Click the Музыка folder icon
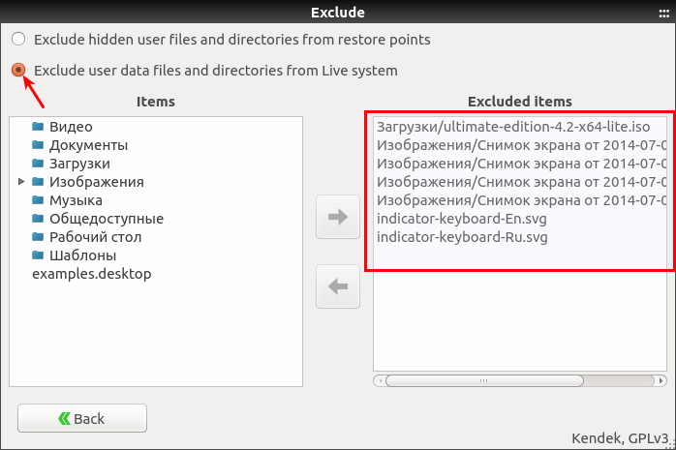This screenshot has width=676, height=450. click(38, 200)
